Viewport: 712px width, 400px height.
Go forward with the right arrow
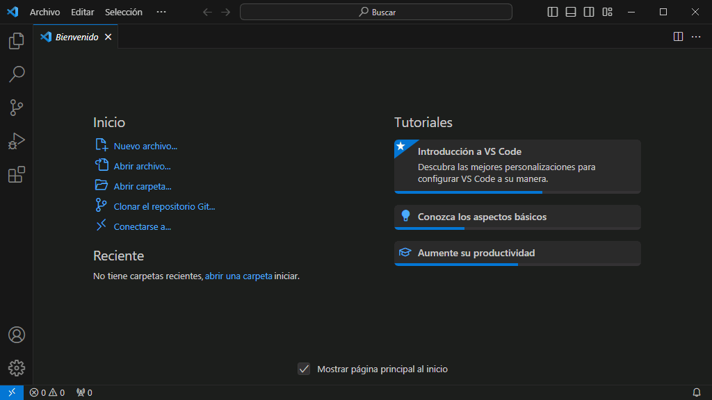(x=226, y=12)
